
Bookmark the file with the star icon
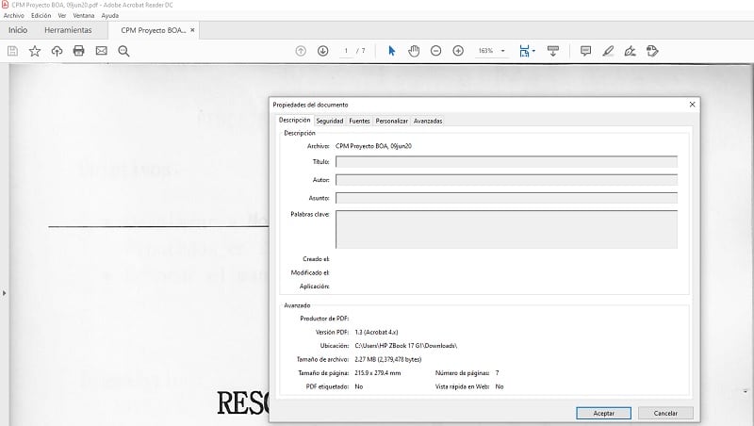tap(35, 50)
